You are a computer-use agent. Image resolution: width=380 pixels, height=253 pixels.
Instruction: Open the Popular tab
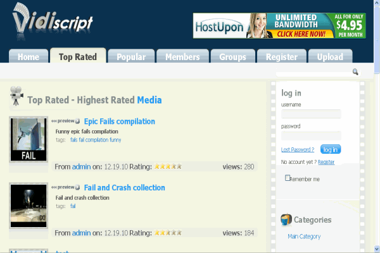131,57
